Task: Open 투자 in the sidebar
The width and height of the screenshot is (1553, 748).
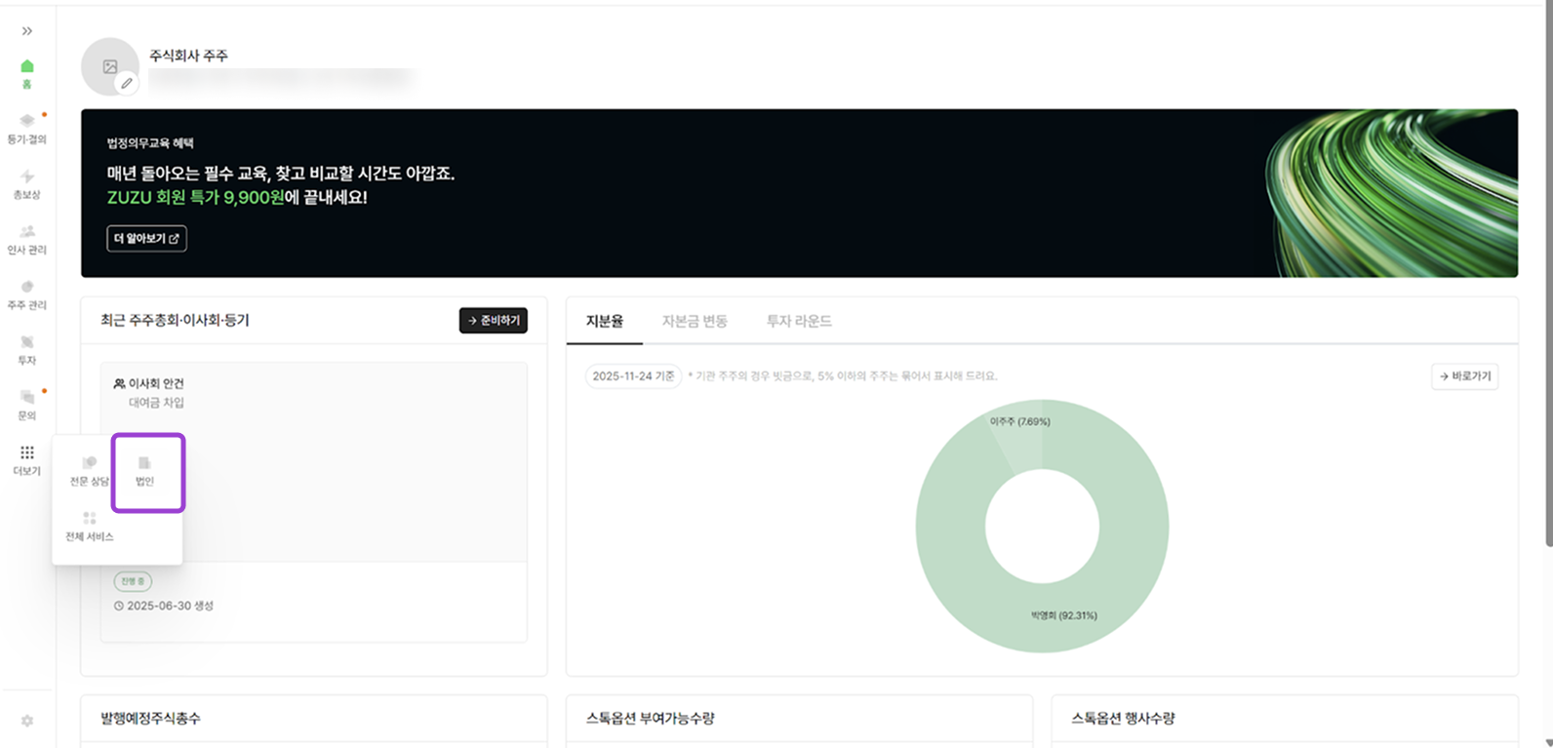Action: coord(27,350)
